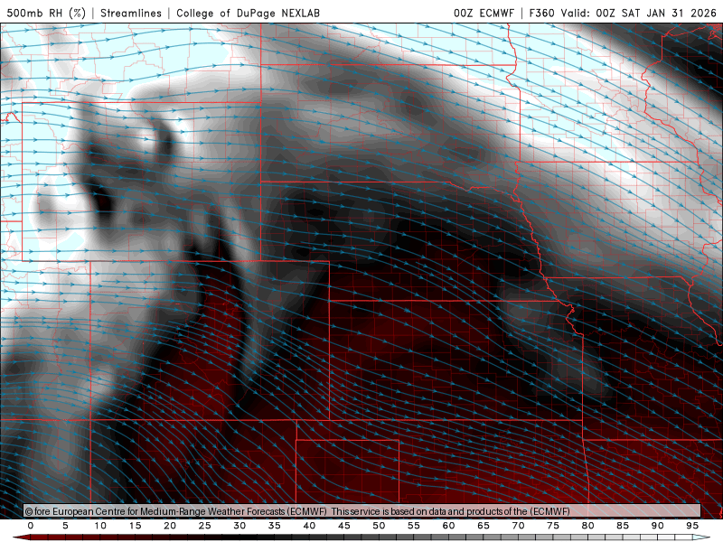Select the "Streamlines" header label
Screen dimensions: 723x542
click(x=131, y=13)
